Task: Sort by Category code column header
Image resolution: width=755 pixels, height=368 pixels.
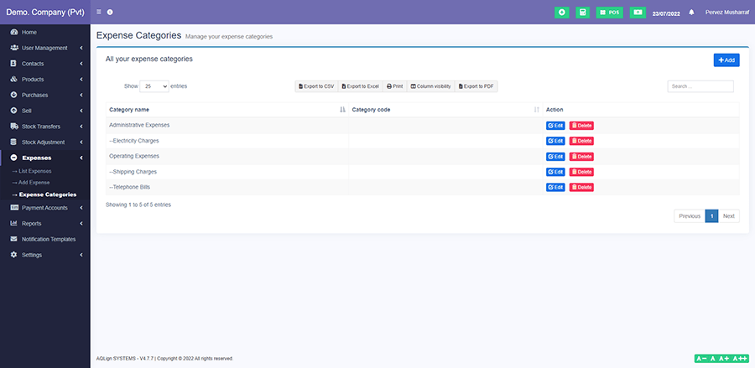Action: (445, 110)
